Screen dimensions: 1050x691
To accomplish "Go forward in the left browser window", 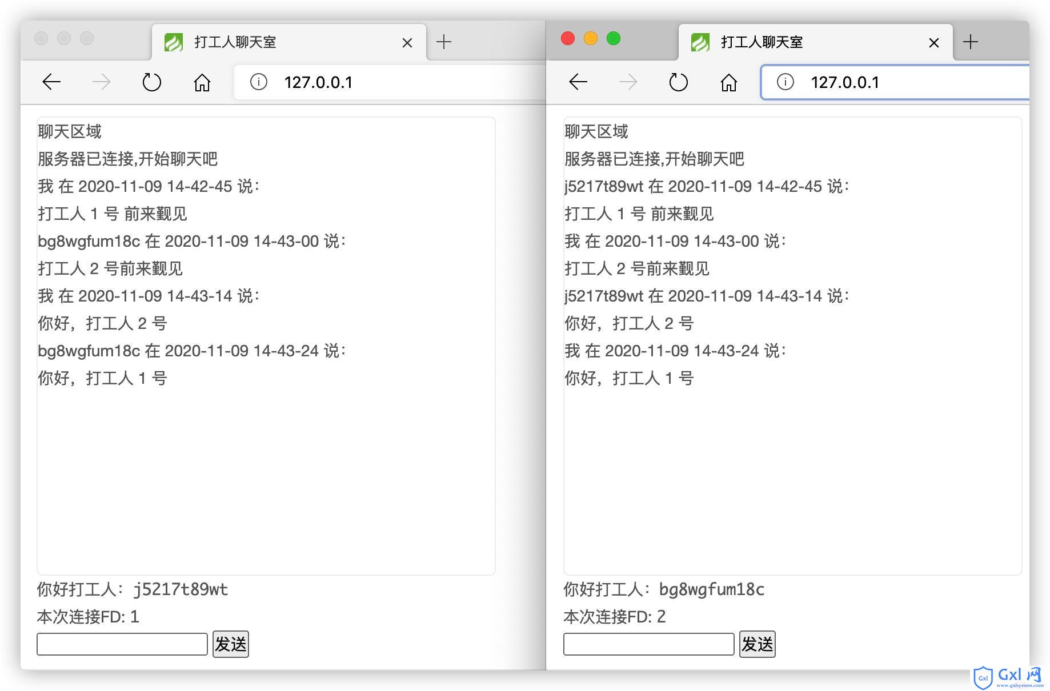I will coord(102,82).
